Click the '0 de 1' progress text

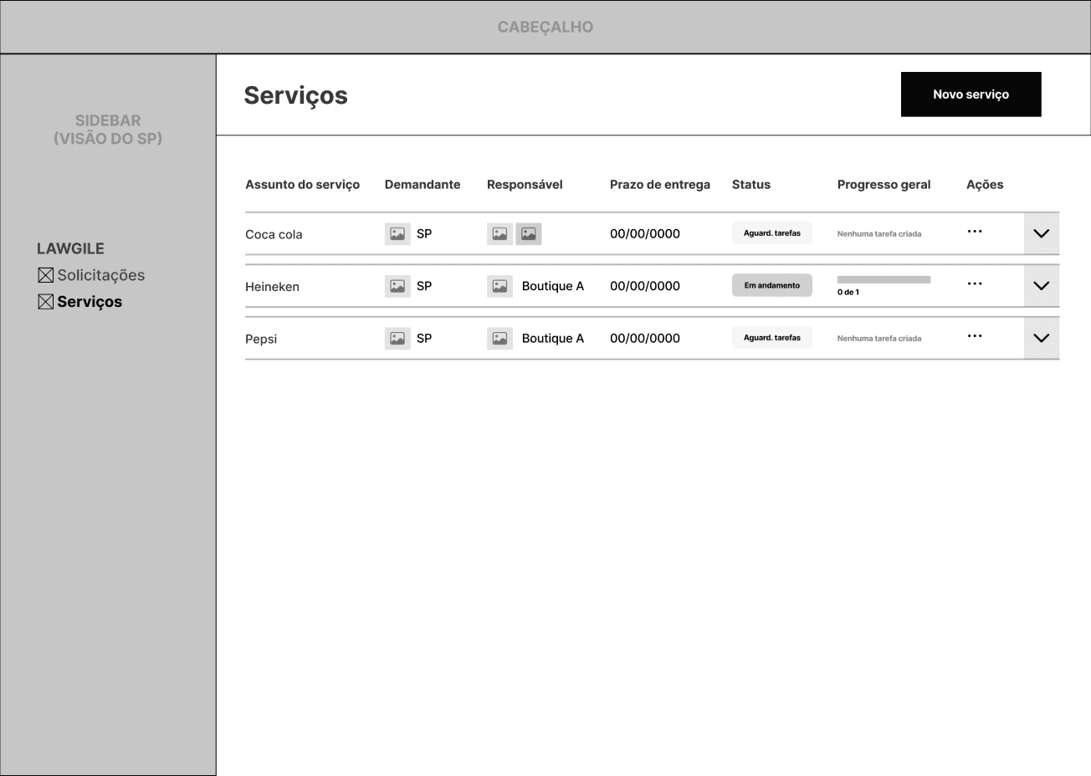point(848,293)
